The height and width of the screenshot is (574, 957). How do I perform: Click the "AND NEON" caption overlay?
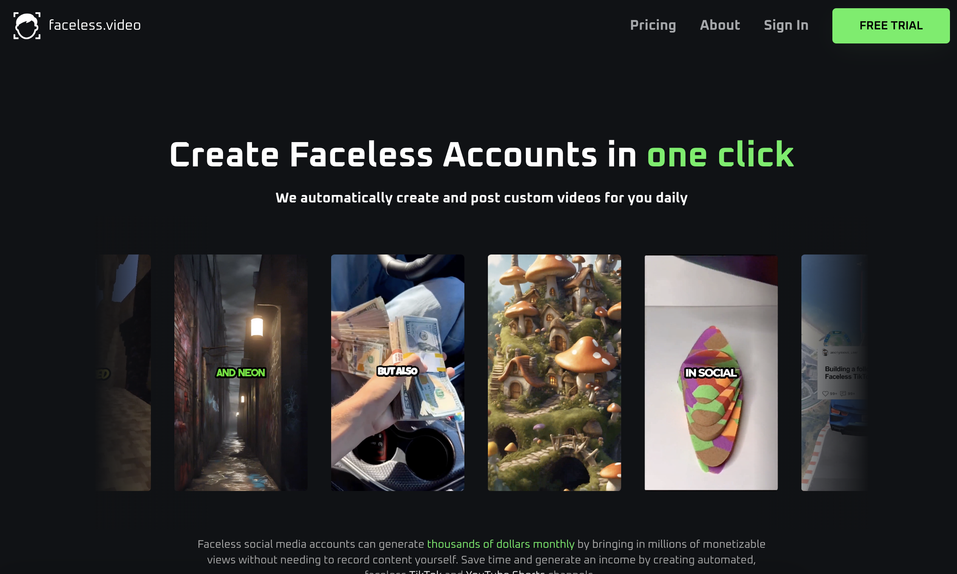click(241, 373)
